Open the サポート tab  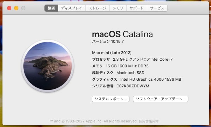[137, 8]
